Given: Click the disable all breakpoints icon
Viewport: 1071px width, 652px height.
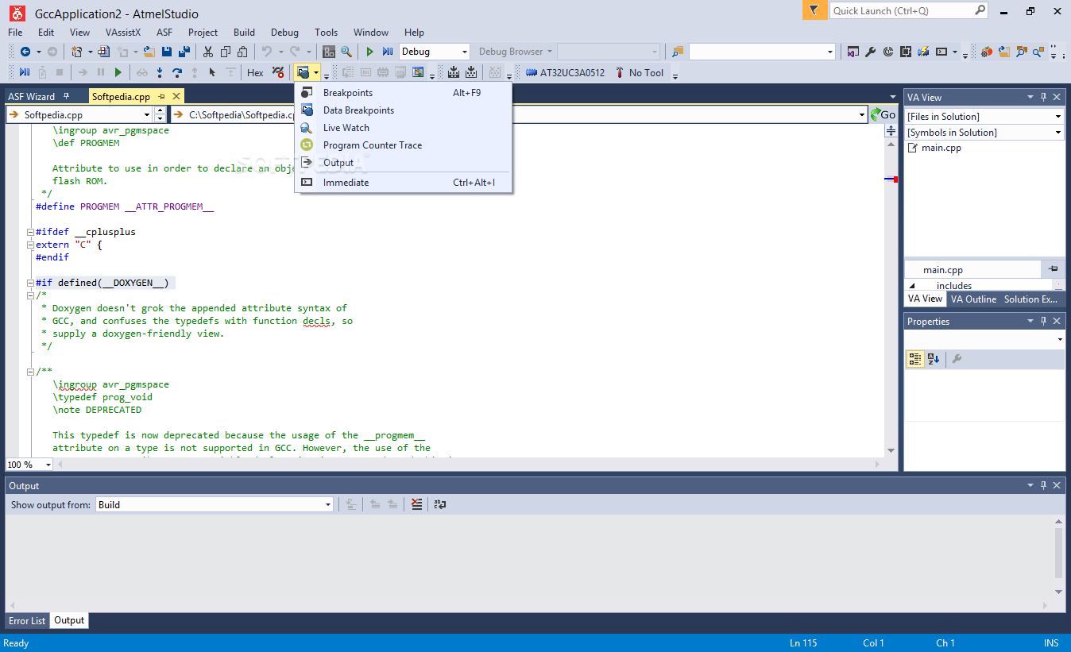Looking at the screenshot, I should pyautogui.click(x=278, y=72).
